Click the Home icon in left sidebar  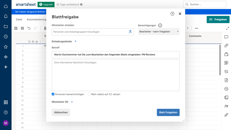pos(5,6)
